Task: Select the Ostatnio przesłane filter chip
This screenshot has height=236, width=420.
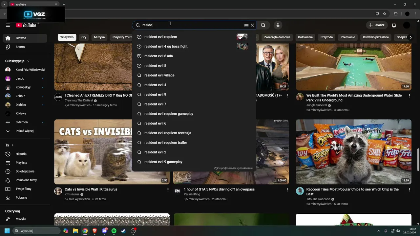Action: tap(376, 37)
